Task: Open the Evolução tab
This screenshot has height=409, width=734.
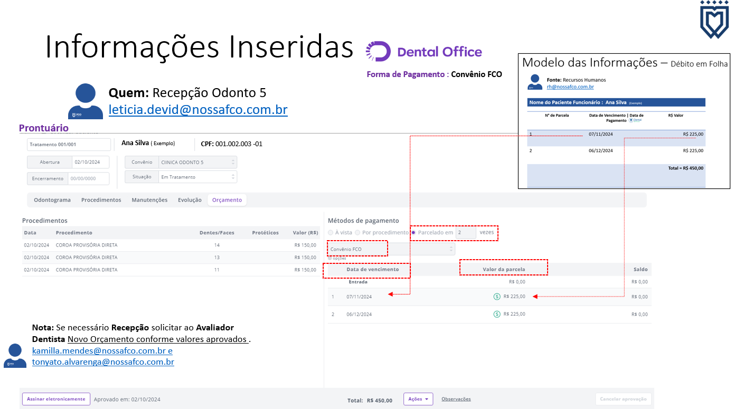Action: [190, 200]
